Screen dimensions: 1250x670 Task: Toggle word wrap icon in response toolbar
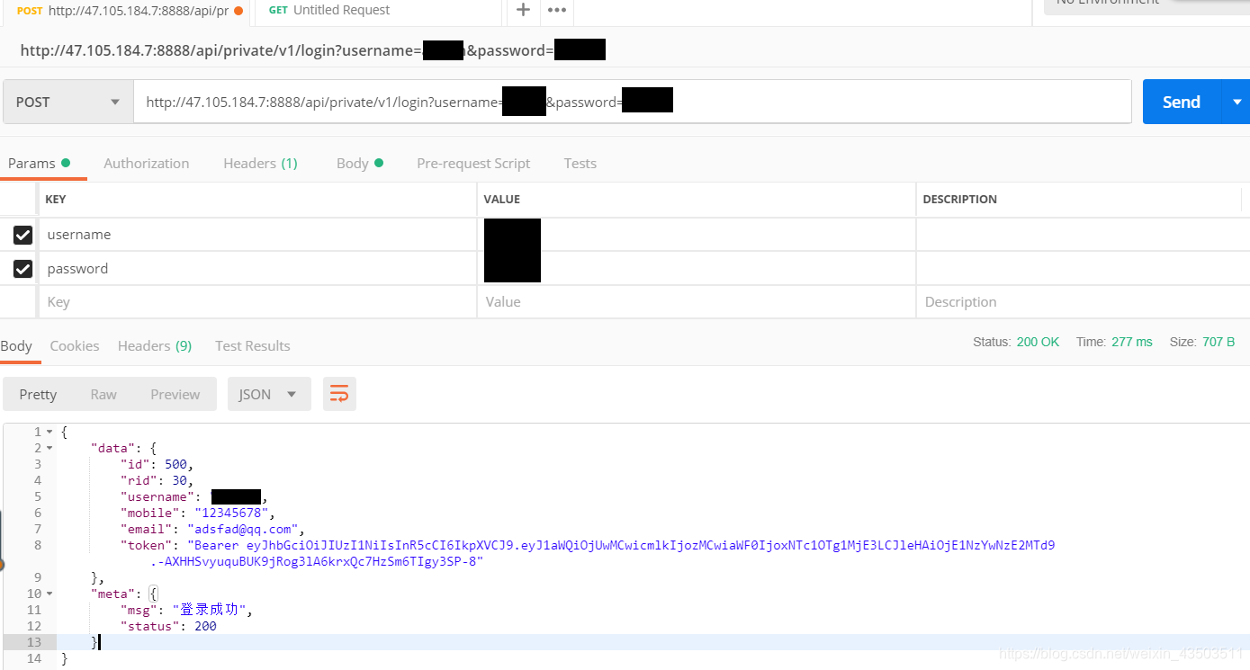tap(339, 394)
